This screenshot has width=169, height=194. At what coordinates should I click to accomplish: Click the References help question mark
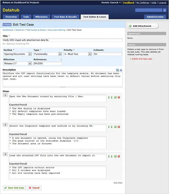61,59
